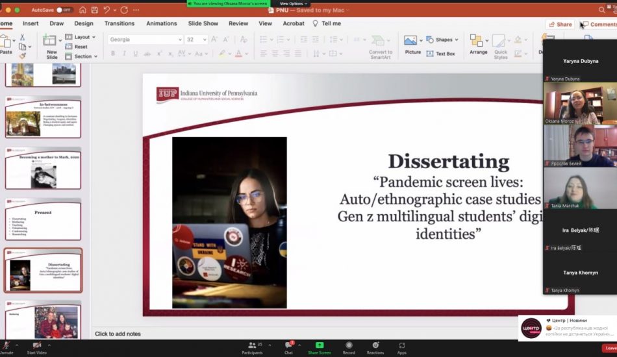Expand the font name Georgia dropdown

[x=180, y=40]
